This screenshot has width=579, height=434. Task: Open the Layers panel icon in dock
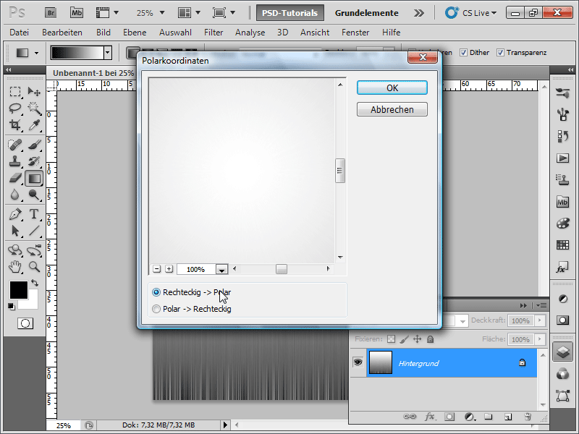click(562, 352)
